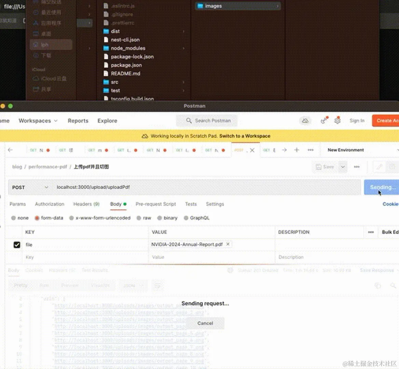The width and height of the screenshot is (399, 369).
Task: Expand the dist folder chevron in Finder
Action: (x=183, y=31)
